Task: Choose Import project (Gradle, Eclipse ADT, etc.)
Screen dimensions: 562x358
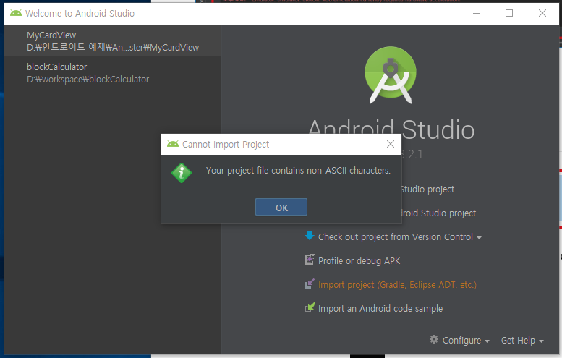Action: (x=397, y=284)
